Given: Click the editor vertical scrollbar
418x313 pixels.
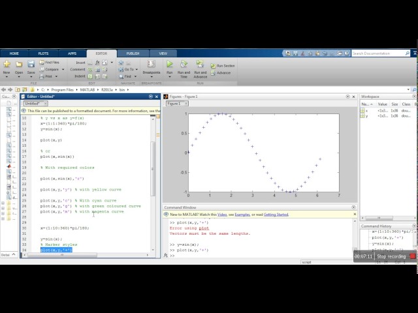Looking at the screenshot, I should click(153, 169).
